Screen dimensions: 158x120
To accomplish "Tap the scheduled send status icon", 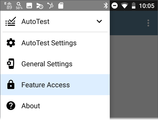I will point(40,6).
